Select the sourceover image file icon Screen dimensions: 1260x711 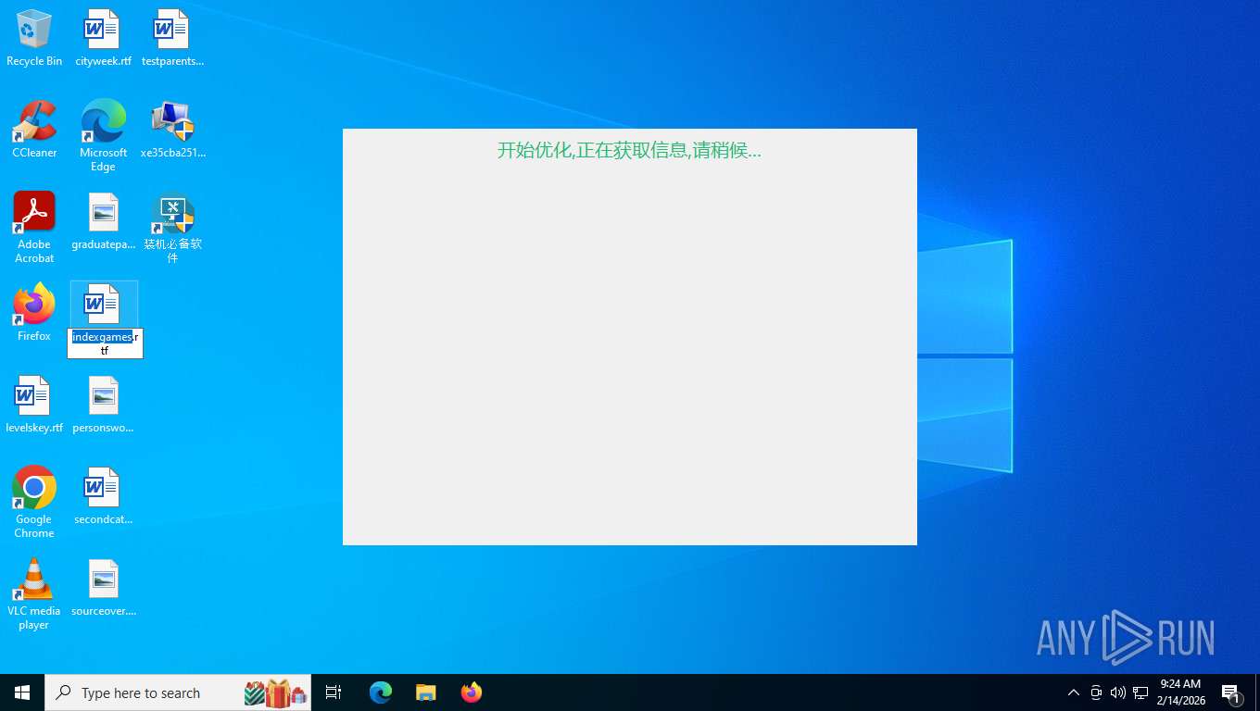pyautogui.click(x=103, y=588)
